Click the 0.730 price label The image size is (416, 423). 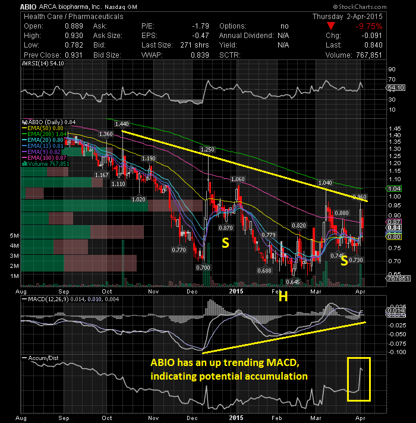click(x=356, y=260)
